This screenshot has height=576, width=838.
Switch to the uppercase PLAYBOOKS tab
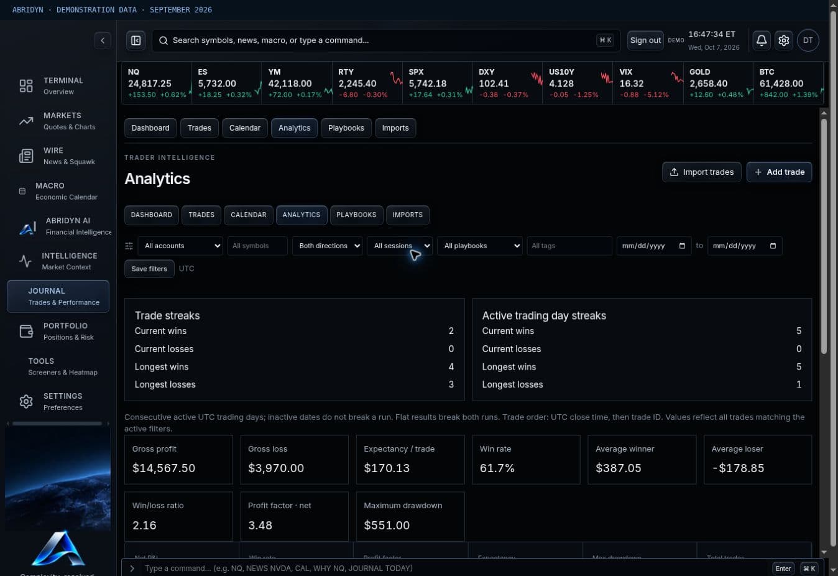(356, 215)
